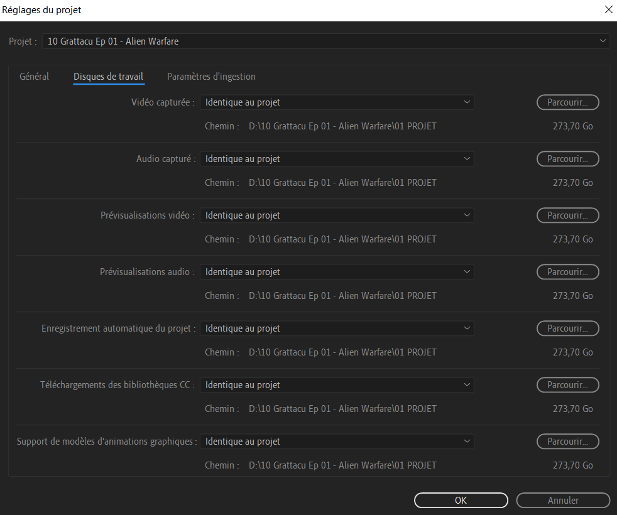Click Parcourir for Prévisualisations audio
Screen dimensions: 617x515
coord(567,271)
